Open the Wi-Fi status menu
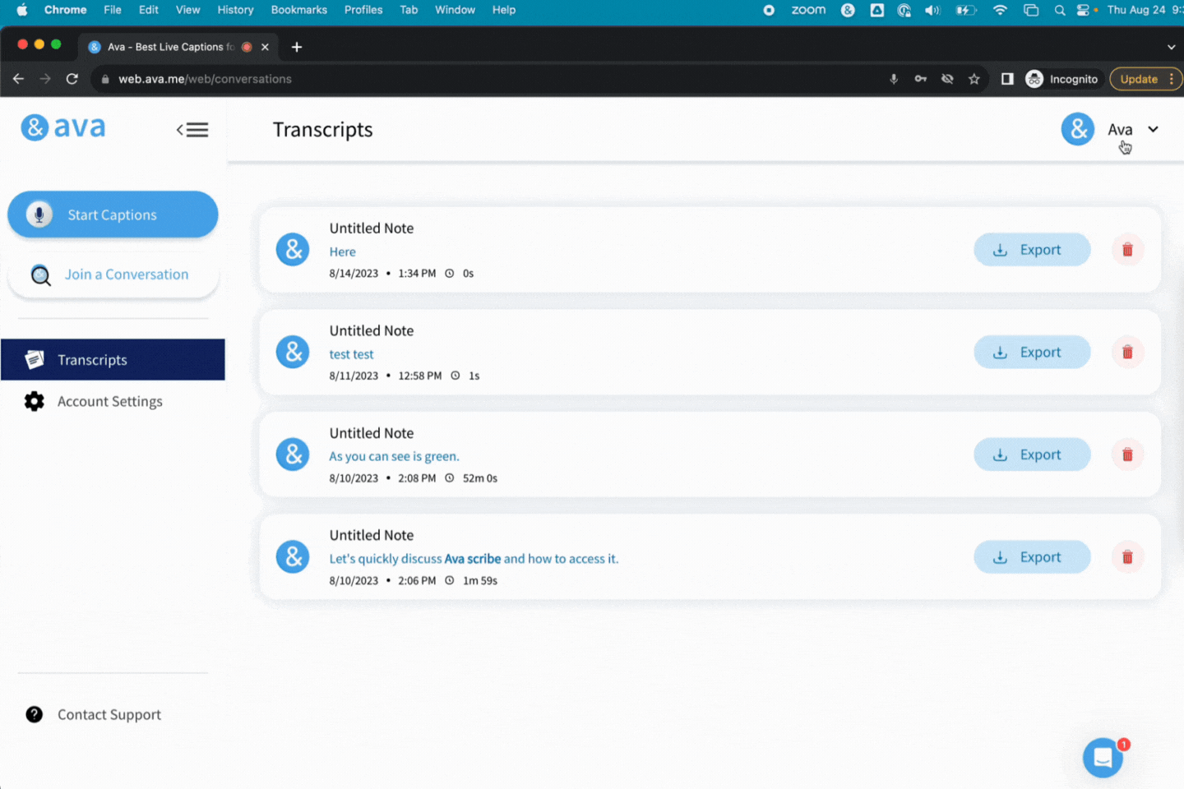Viewport: 1184px width, 789px height. [1000, 10]
